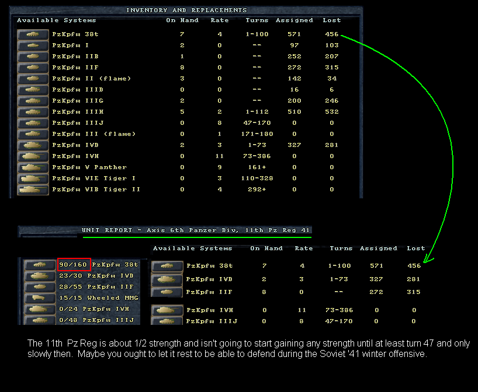Click the 0/24 PzKpfw IVH unit icon

coord(40,309)
